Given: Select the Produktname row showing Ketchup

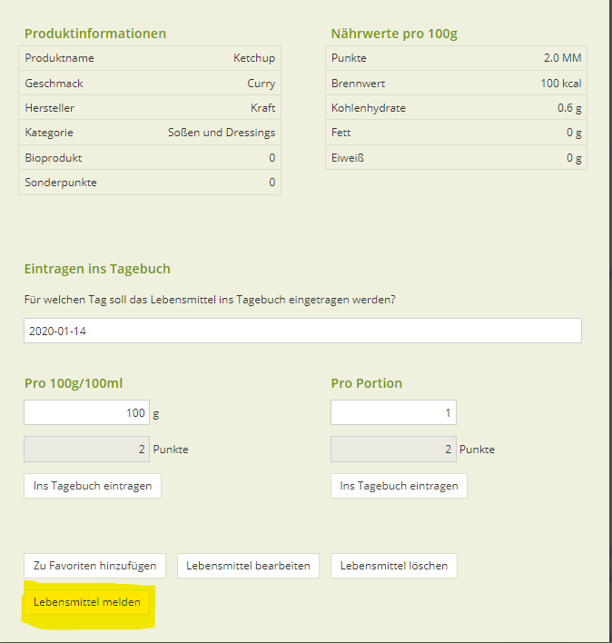Looking at the screenshot, I should [x=150, y=58].
